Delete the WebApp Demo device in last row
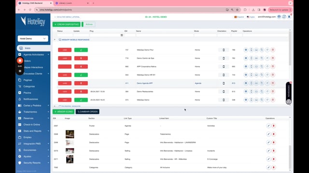 (273, 100)
